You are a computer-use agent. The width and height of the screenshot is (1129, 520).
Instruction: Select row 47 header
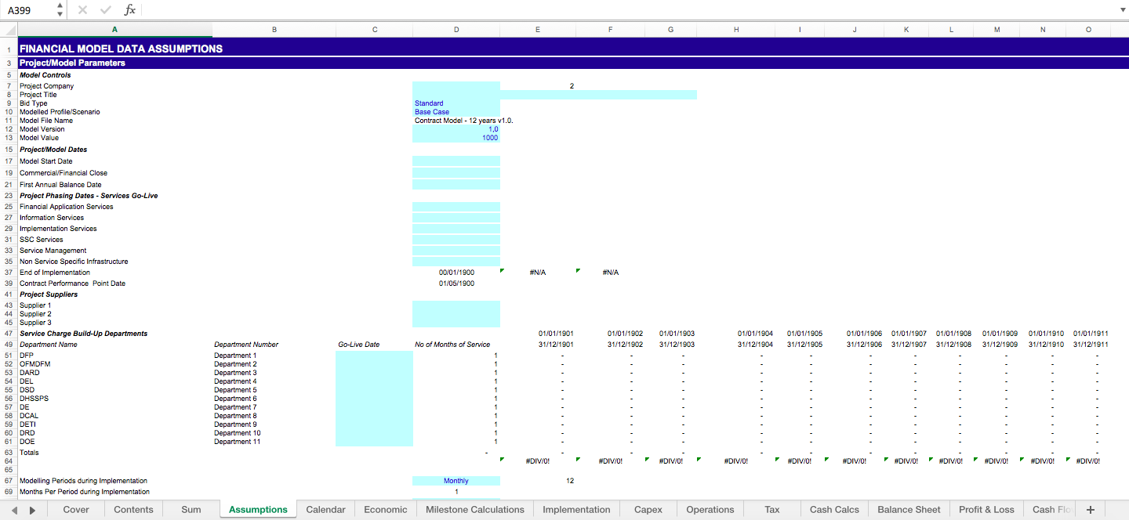[x=9, y=334]
